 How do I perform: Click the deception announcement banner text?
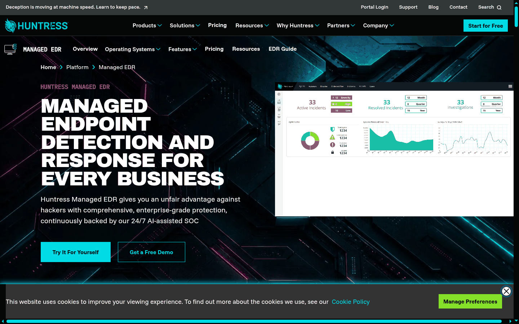pos(73,7)
